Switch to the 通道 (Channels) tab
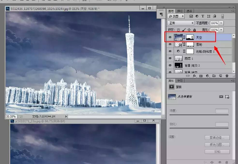 (x=189, y=11)
